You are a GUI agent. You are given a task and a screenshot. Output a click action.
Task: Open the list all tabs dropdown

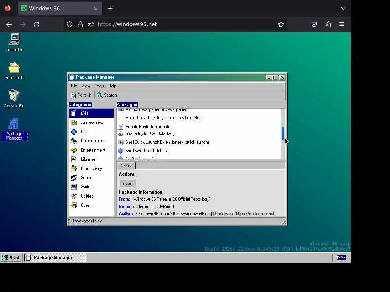(x=343, y=8)
